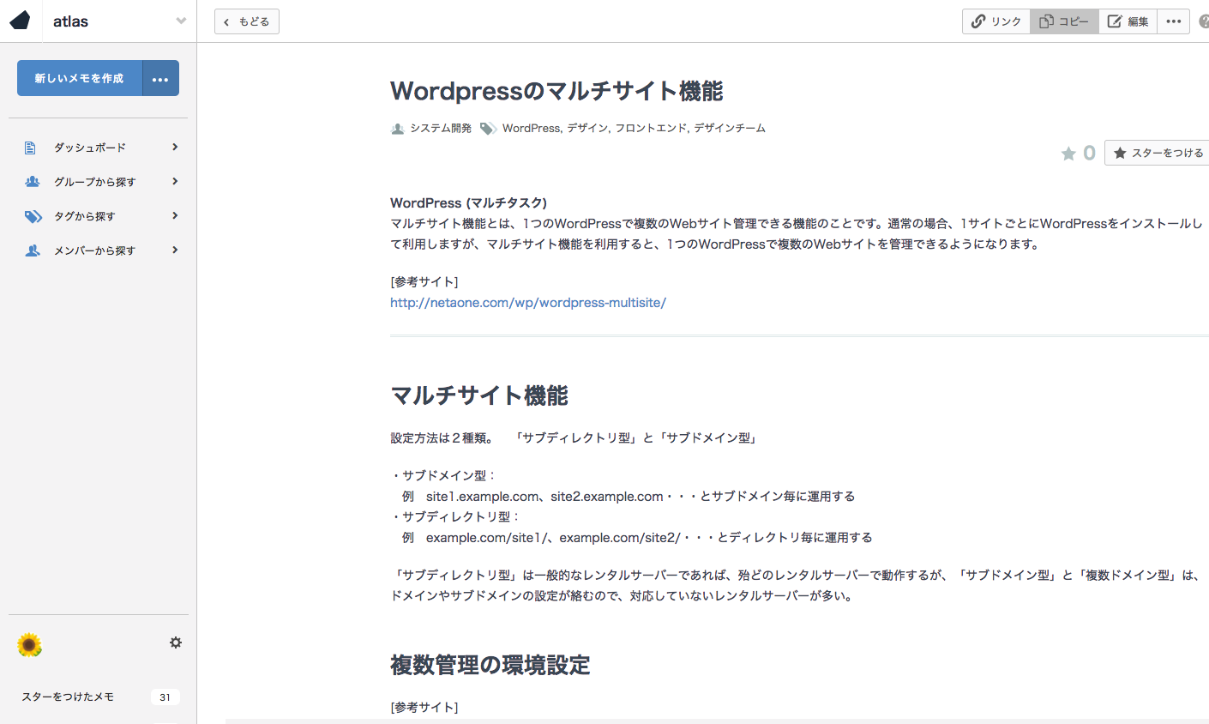Go back with もどる button
The width and height of the screenshot is (1209, 724).
click(x=247, y=21)
